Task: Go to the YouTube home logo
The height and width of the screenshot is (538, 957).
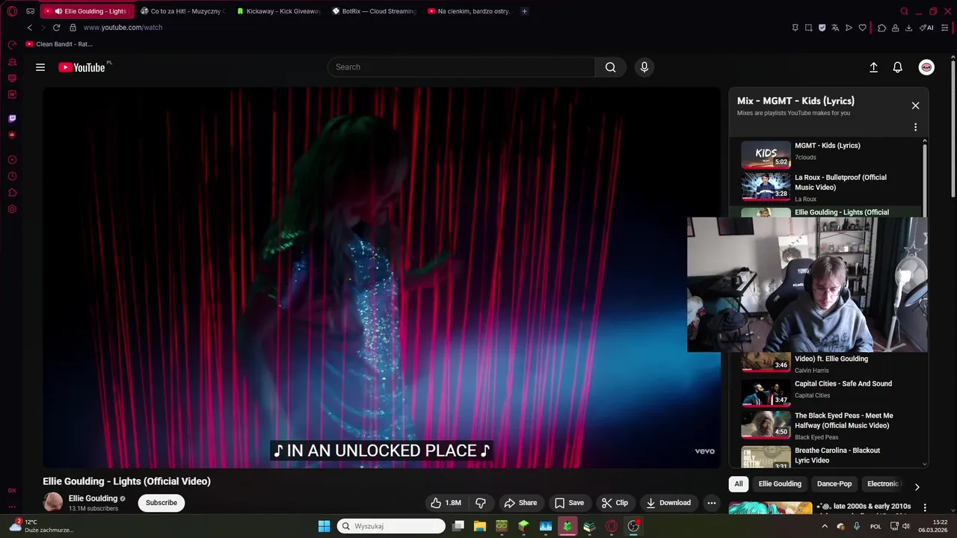Action: click(82, 67)
